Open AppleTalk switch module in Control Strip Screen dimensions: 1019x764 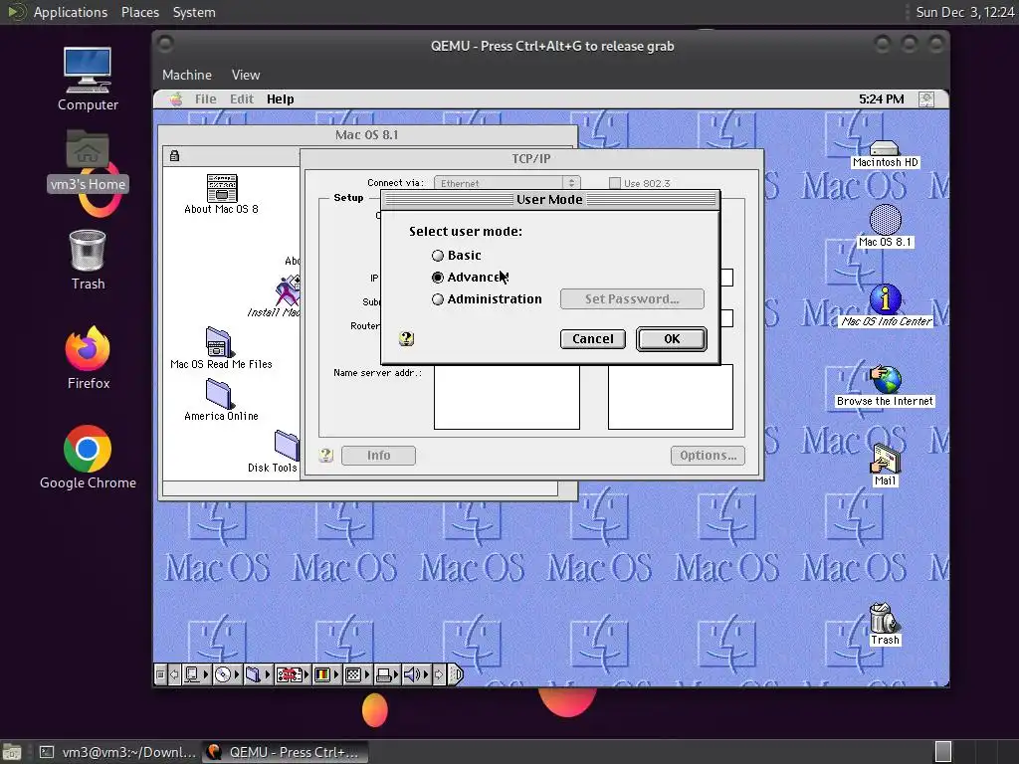pyautogui.click(x=197, y=675)
